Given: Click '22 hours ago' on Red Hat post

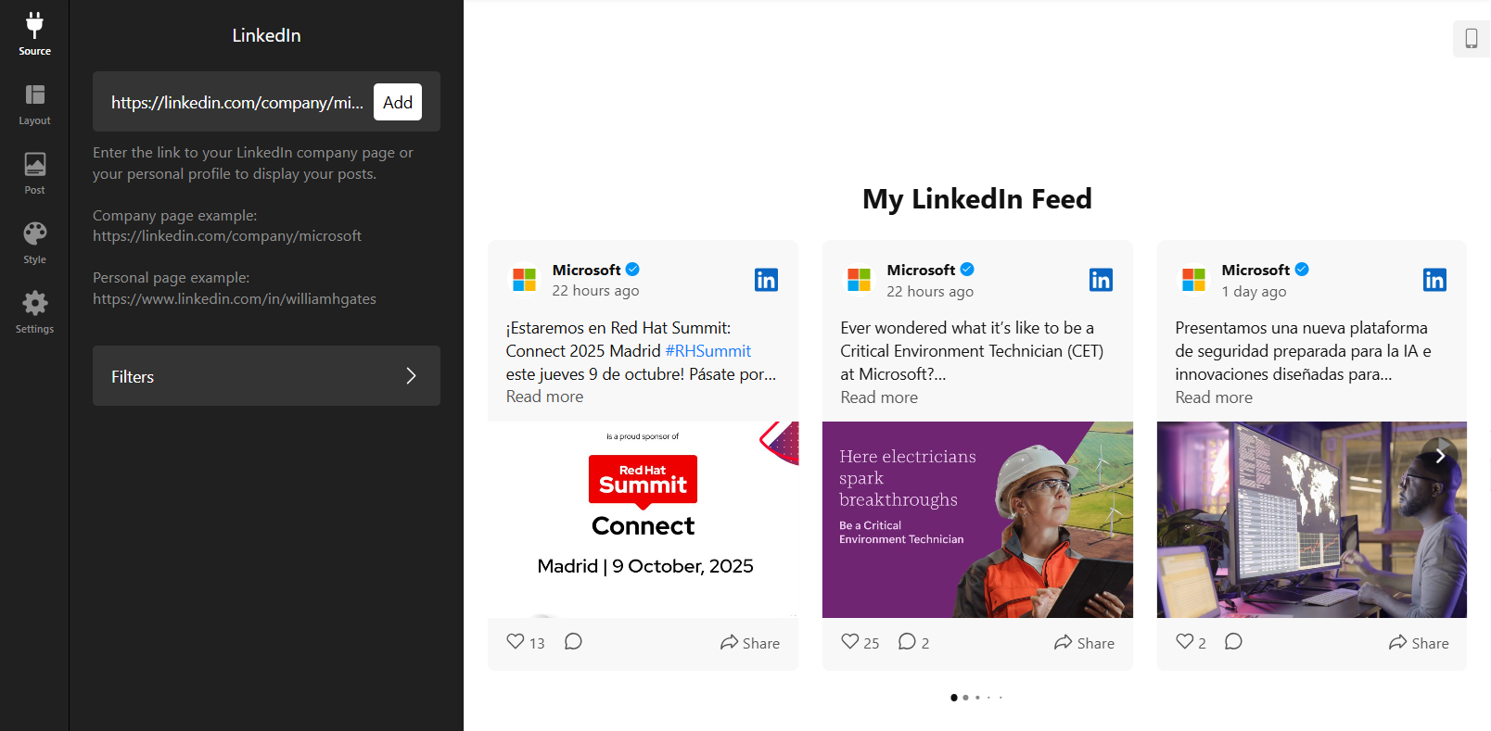Looking at the screenshot, I should [x=595, y=291].
